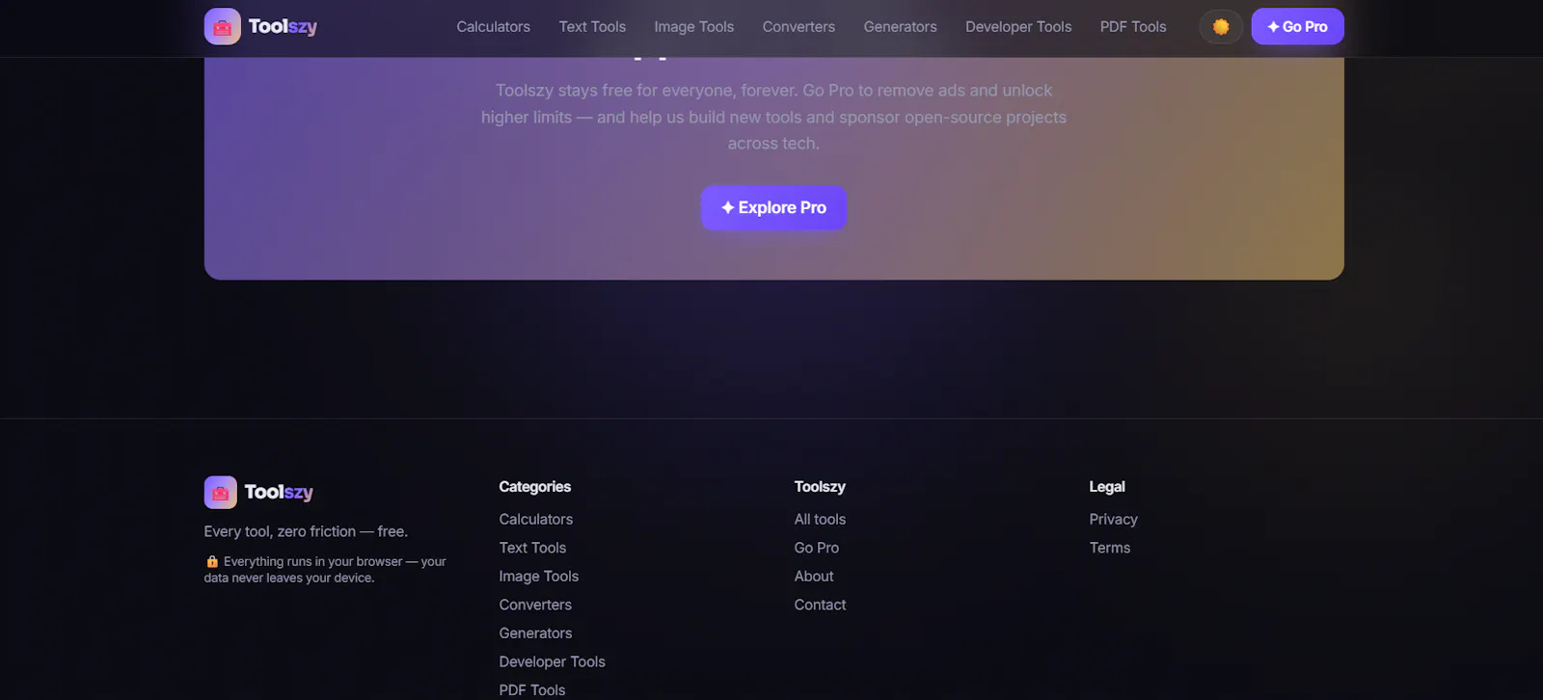Click the Toolszy wordmark in the footer
This screenshot has height=700, width=1543.
[279, 493]
